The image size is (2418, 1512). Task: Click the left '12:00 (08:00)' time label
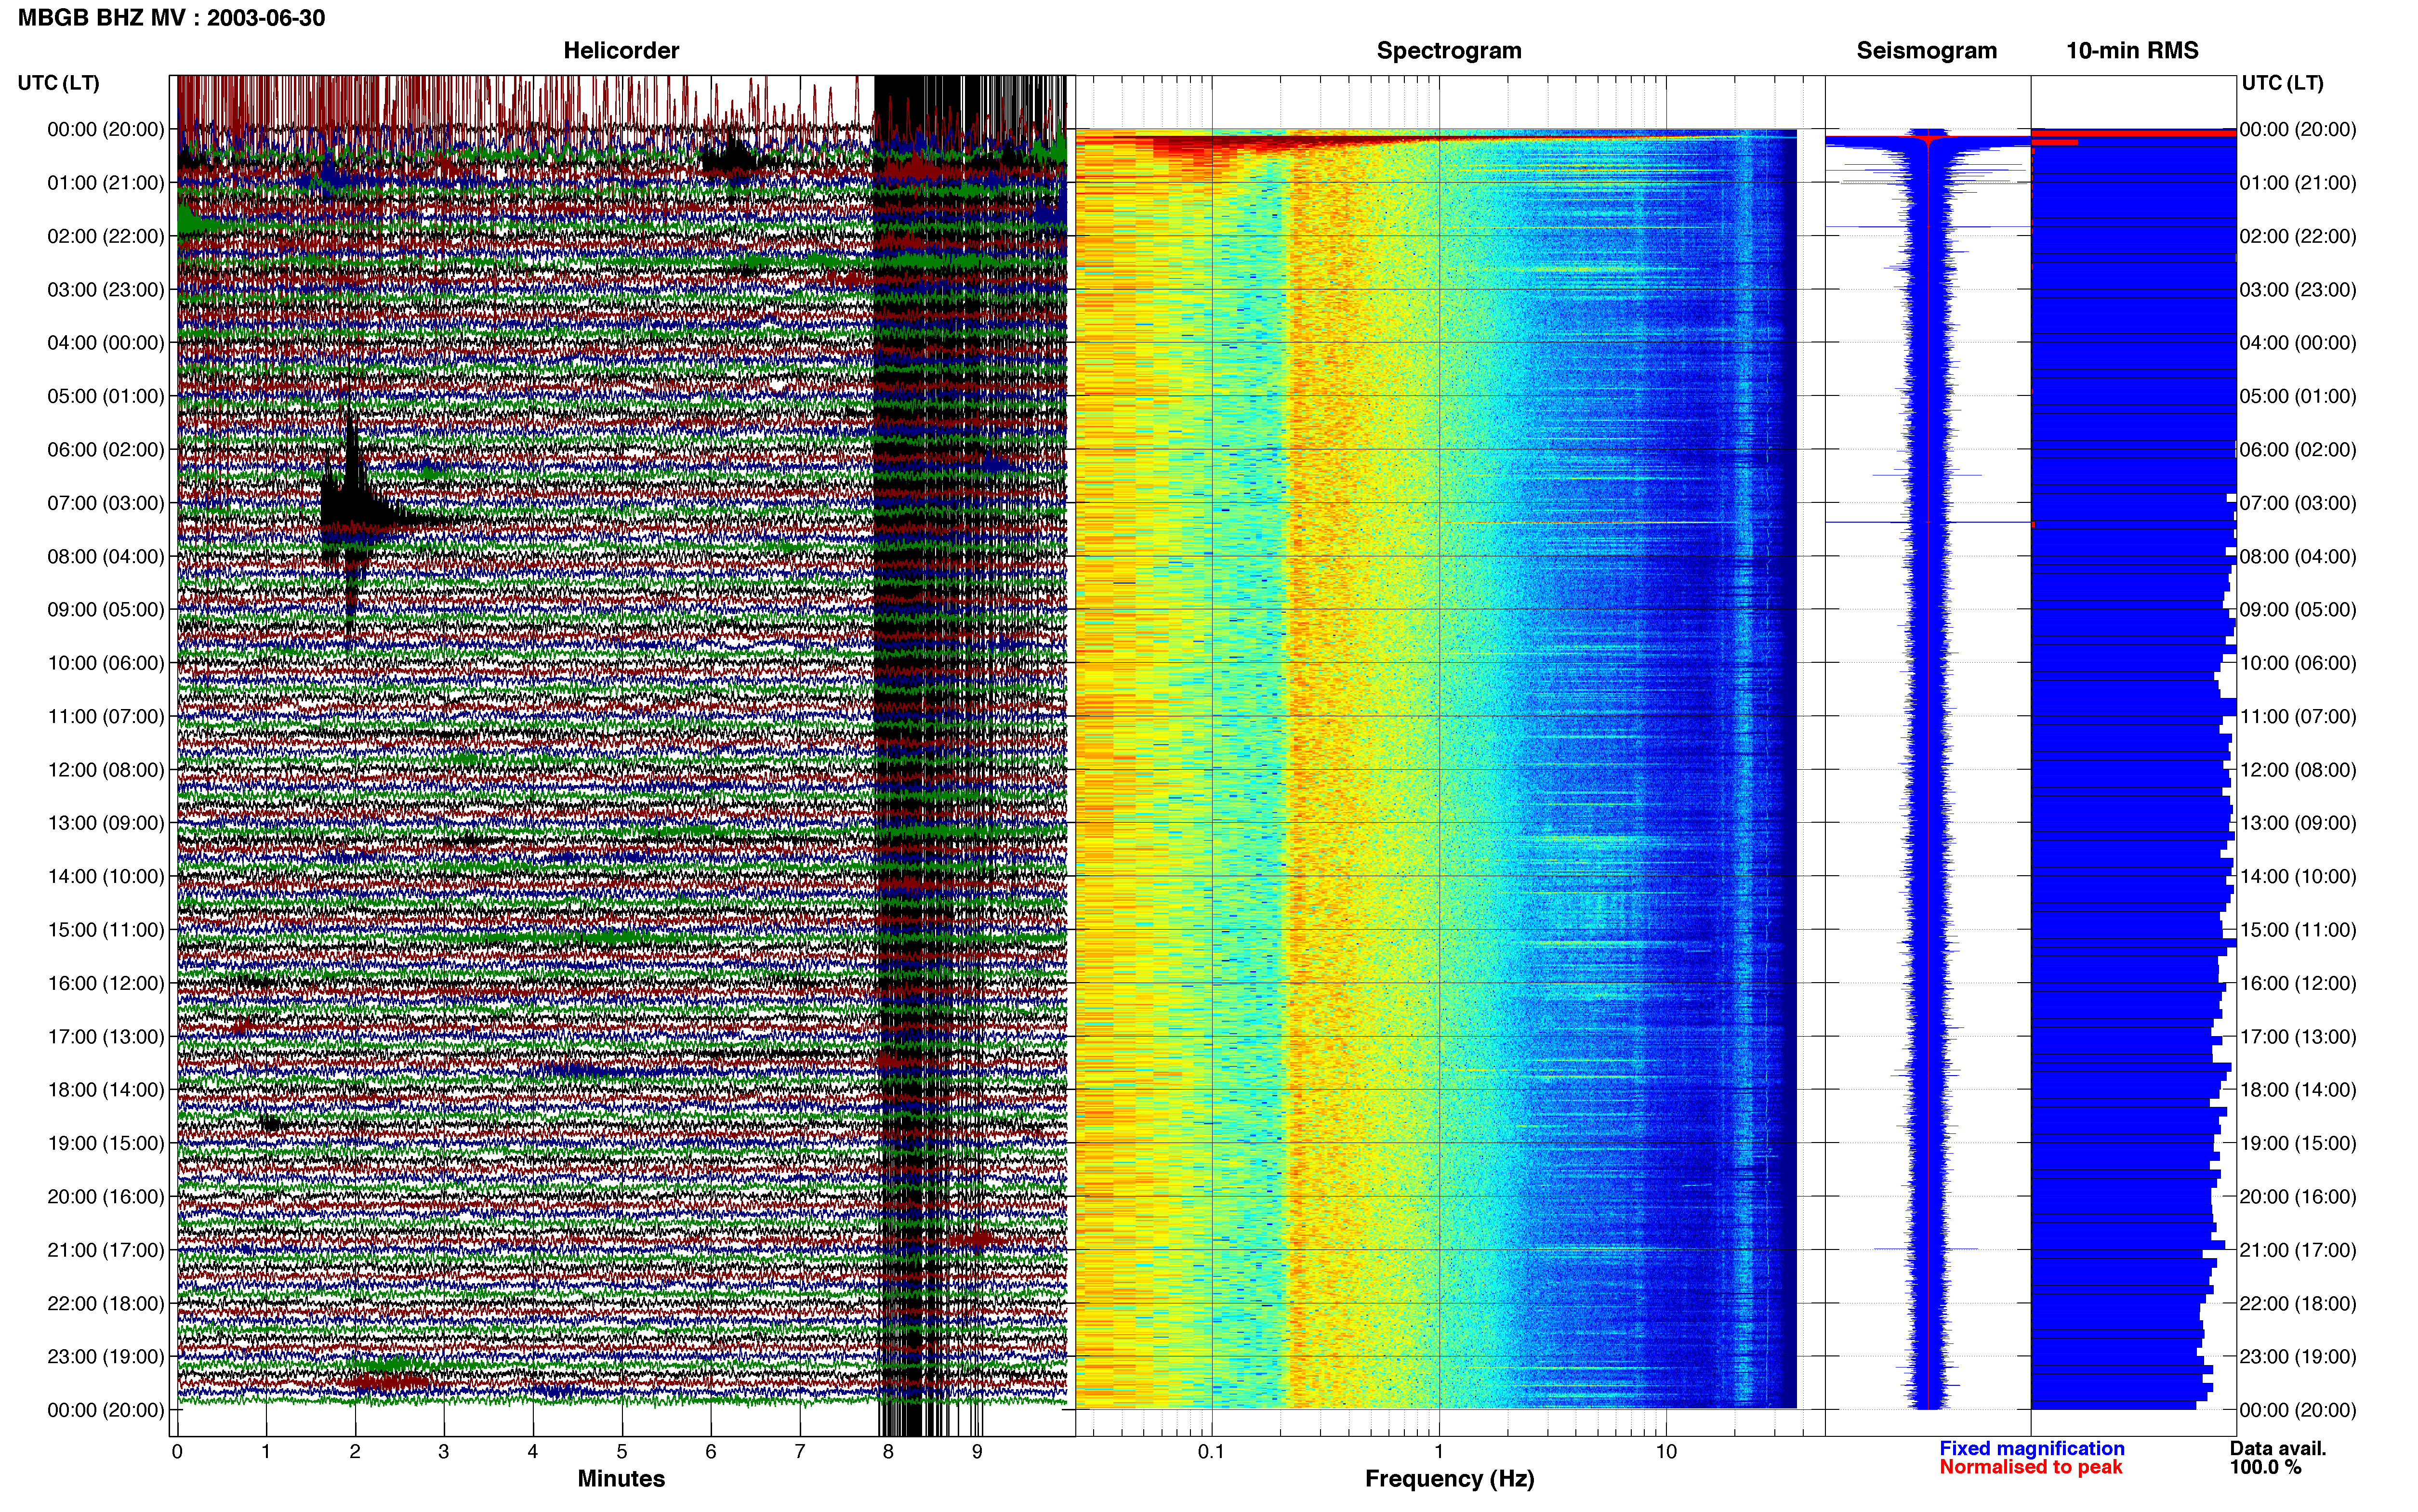106,770
